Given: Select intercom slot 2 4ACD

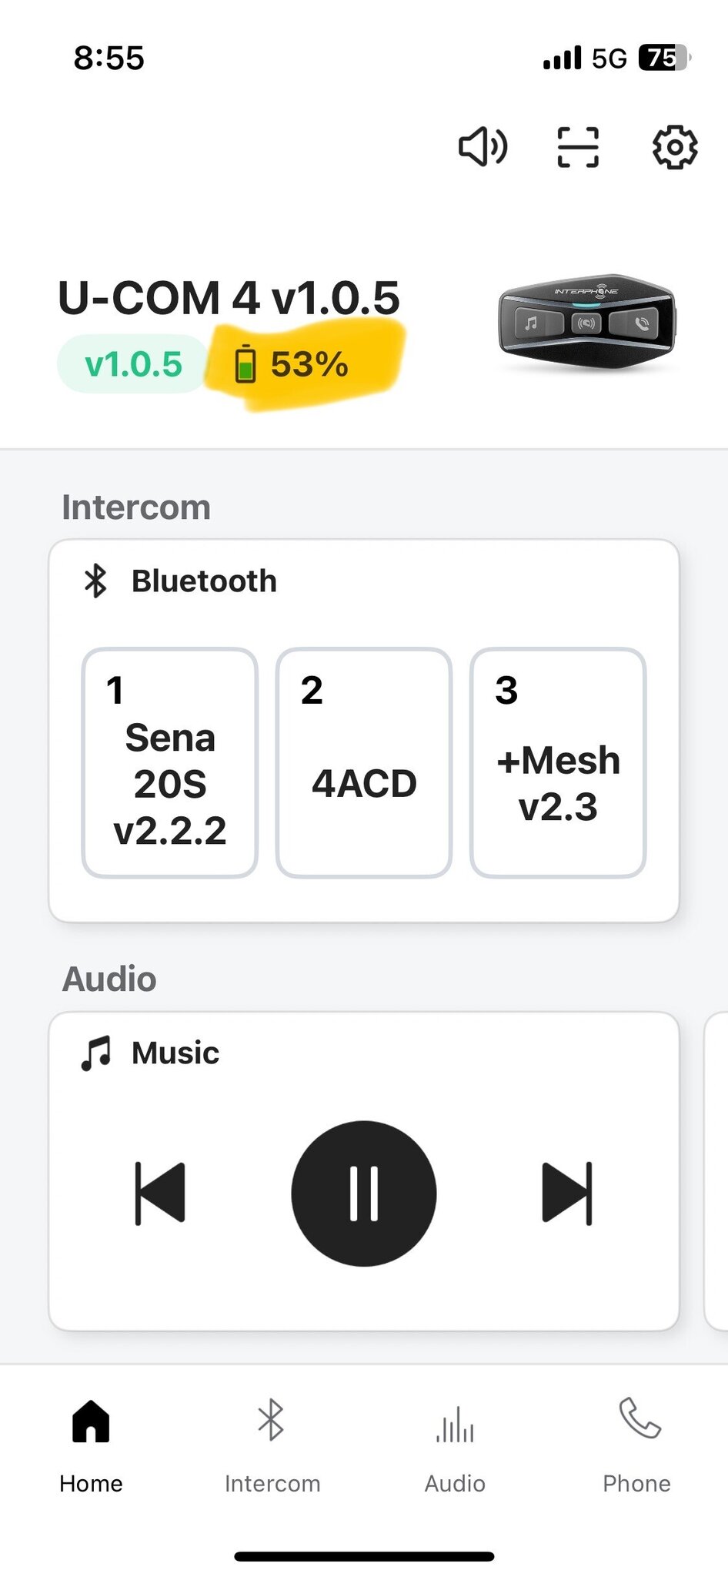Looking at the screenshot, I should 364,762.
